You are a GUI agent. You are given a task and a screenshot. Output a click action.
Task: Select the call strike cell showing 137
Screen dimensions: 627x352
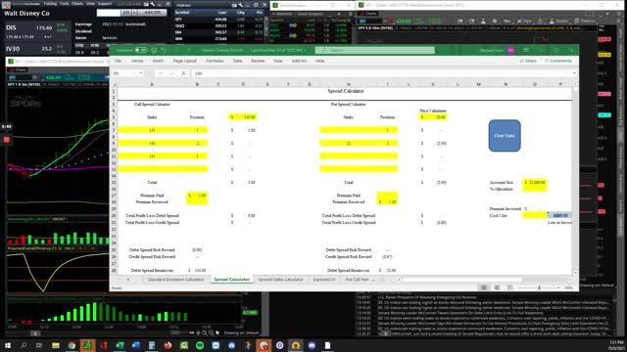coord(152,130)
